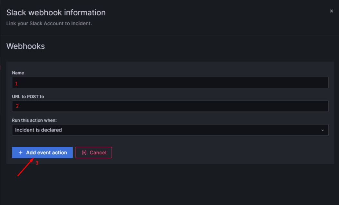Cancel the webhook creation
The width and height of the screenshot is (339, 205).
[x=94, y=152]
